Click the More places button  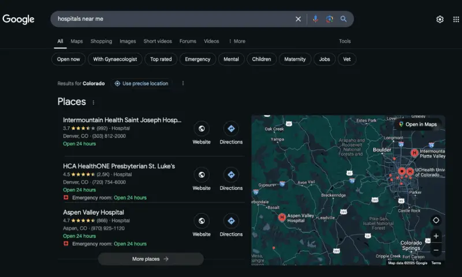[x=151, y=259]
